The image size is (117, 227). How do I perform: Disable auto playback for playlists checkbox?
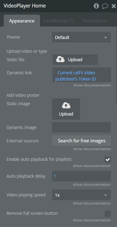pyautogui.click(x=108, y=160)
